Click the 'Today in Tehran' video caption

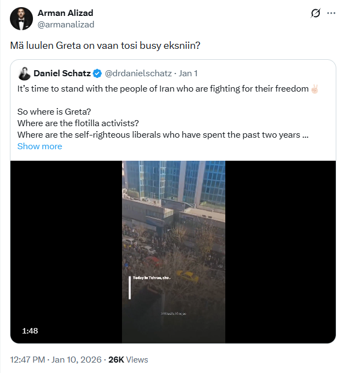tap(152, 278)
